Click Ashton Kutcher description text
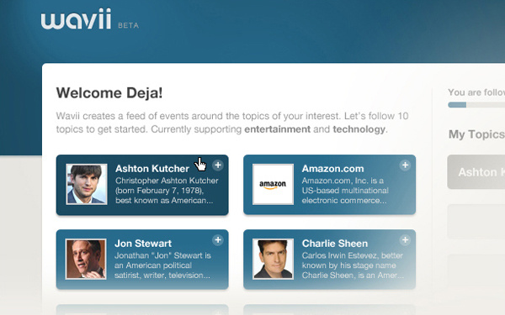The height and width of the screenshot is (315, 505). [x=167, y=191]
